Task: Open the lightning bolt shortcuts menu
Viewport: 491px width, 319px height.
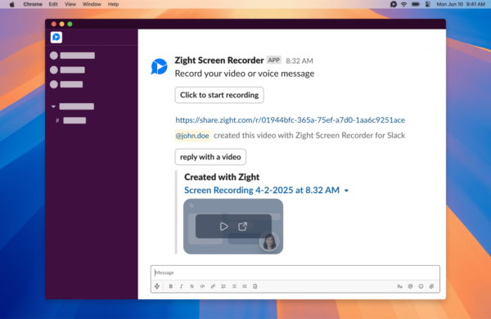Action: pos(157,286)
